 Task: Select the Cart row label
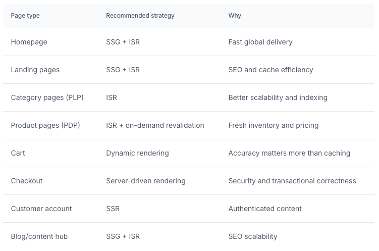tap(18, 154)
